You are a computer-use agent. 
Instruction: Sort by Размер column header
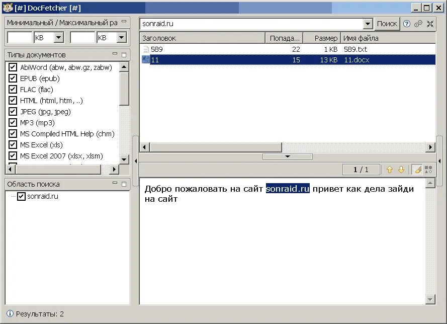tap(322, 38)
